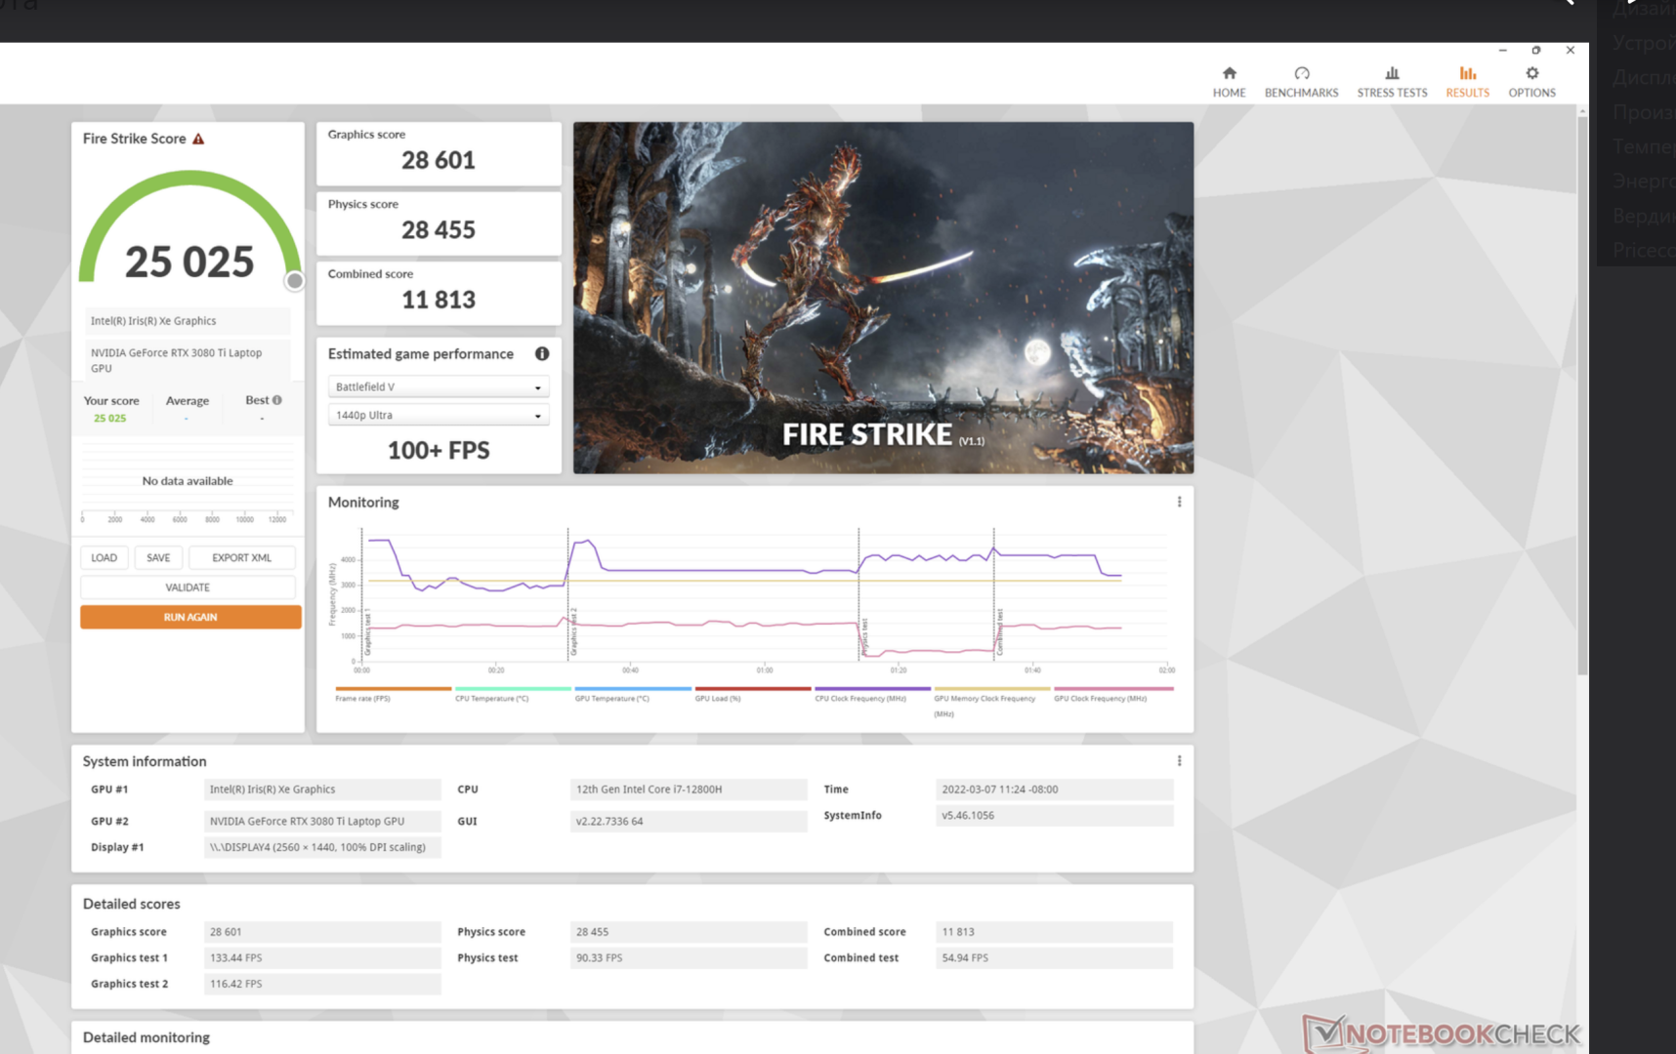
Task: Click the Combined test value 54.94 FPS
Action: point(1055,958)
